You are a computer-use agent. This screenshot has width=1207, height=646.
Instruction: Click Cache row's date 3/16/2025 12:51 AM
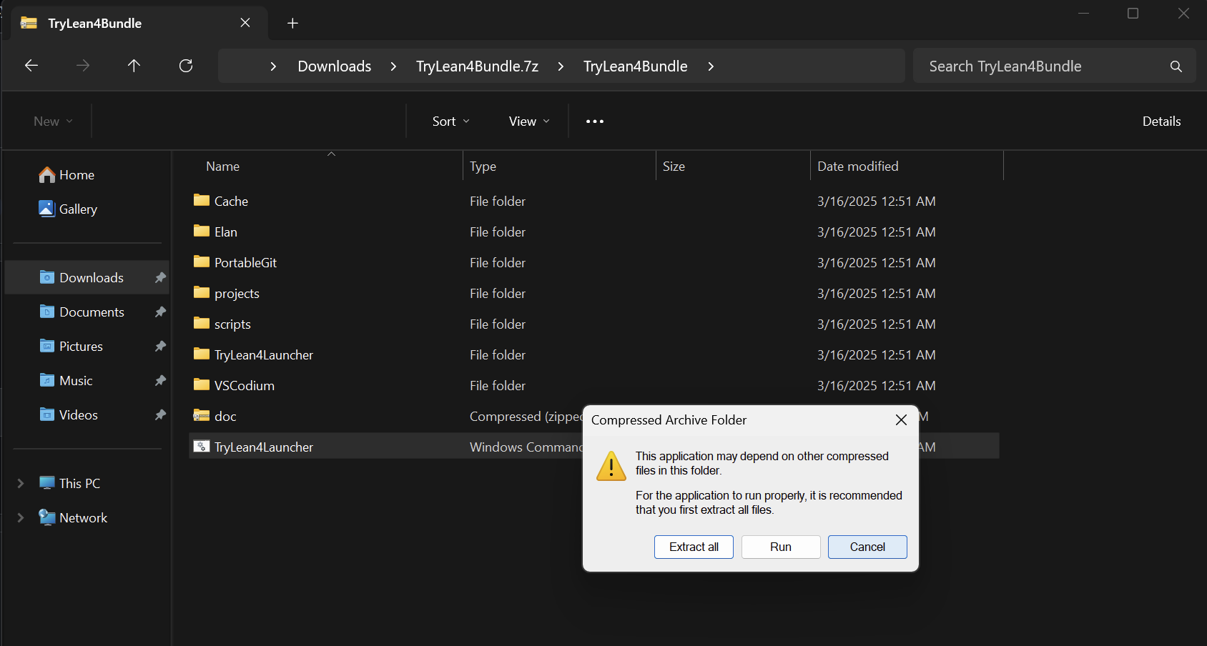[876, 202]
